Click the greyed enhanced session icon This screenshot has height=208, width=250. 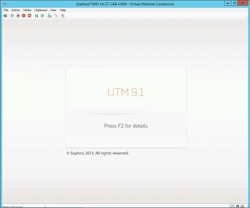coord(63,16)
